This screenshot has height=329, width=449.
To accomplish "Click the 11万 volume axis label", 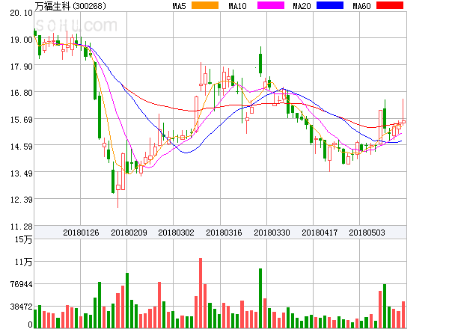I will pos(24,262).
